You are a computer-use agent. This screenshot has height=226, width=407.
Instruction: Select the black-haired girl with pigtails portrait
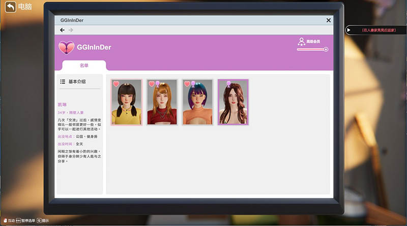point(126,104)
